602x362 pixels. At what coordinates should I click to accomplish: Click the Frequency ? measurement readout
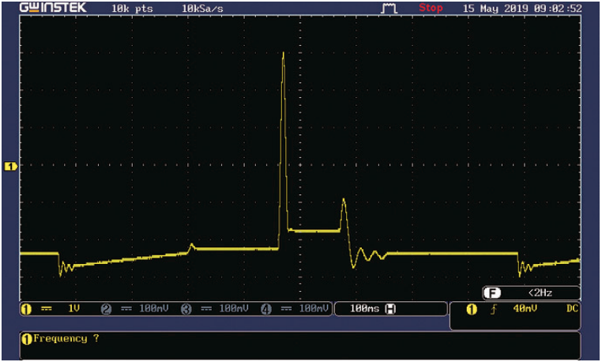click(66, 338)
